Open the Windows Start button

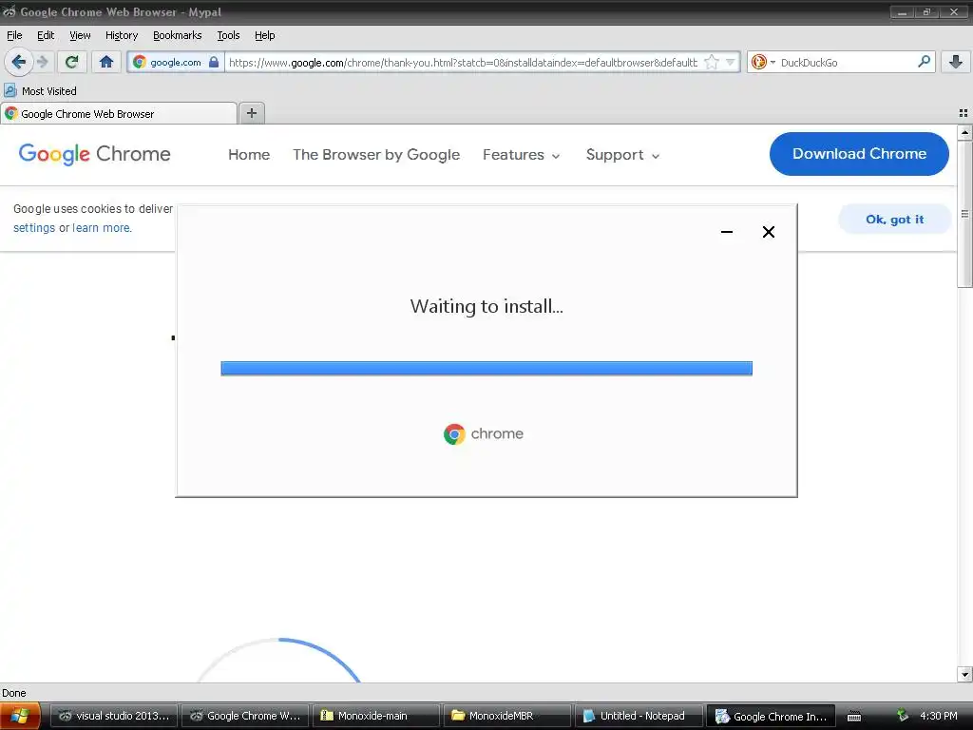(20, 716)
